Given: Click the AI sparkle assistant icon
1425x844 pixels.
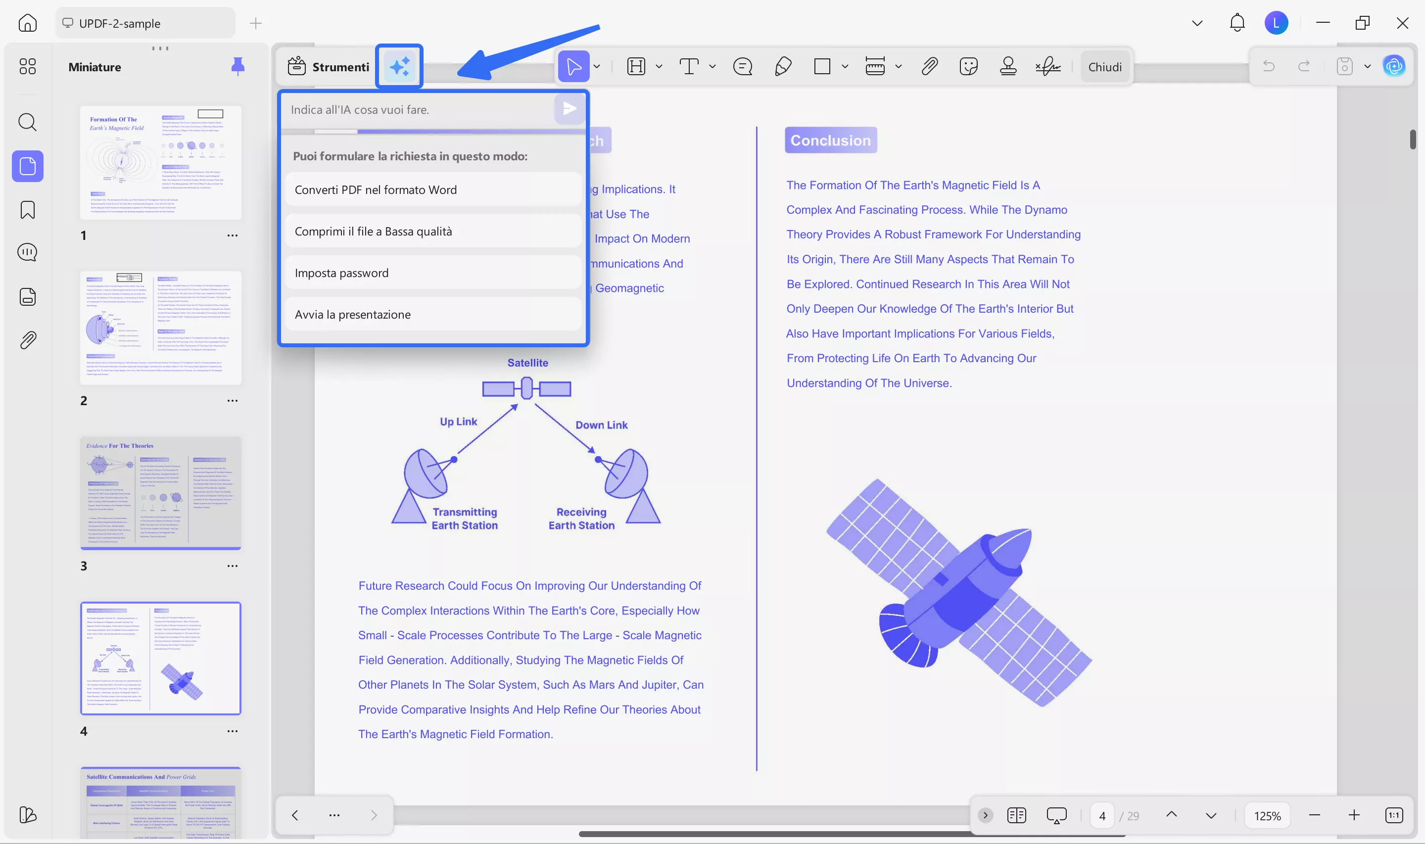Looking at the screenshot, I should 399,67.
